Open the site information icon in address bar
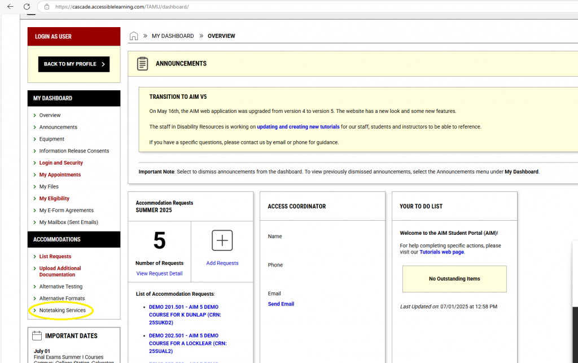This screenshot has width=578, height=363. click(47, 7)
